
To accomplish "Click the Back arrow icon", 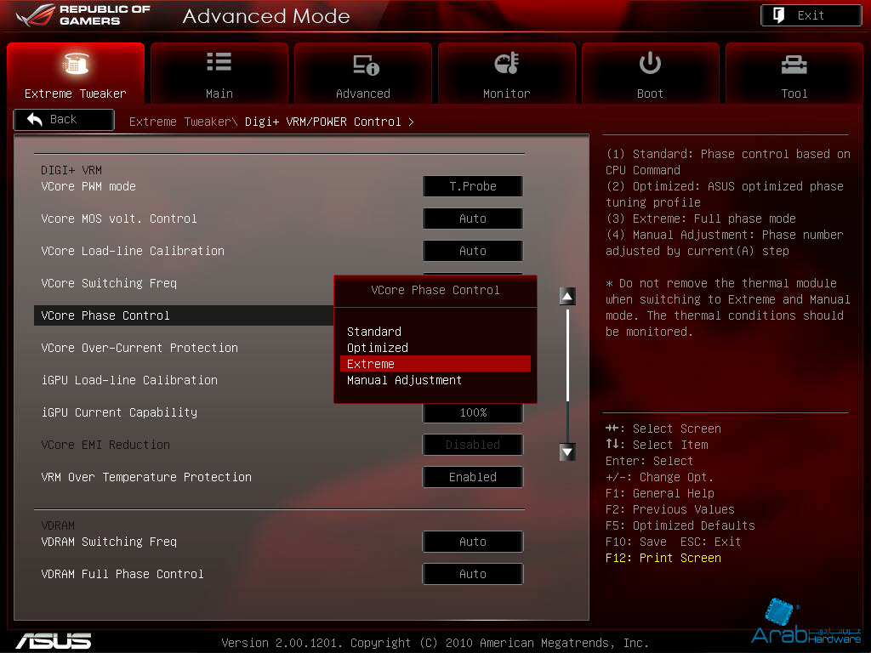I will pos(34,119).
